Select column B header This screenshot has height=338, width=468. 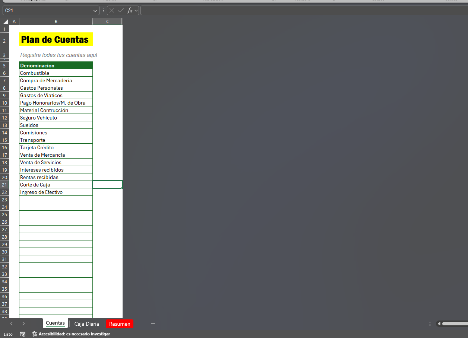click(x=56, y=22)
